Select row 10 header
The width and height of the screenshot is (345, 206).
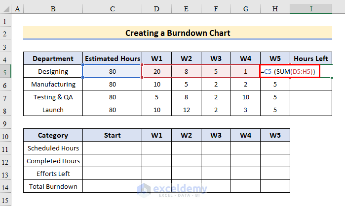(5, 135)
